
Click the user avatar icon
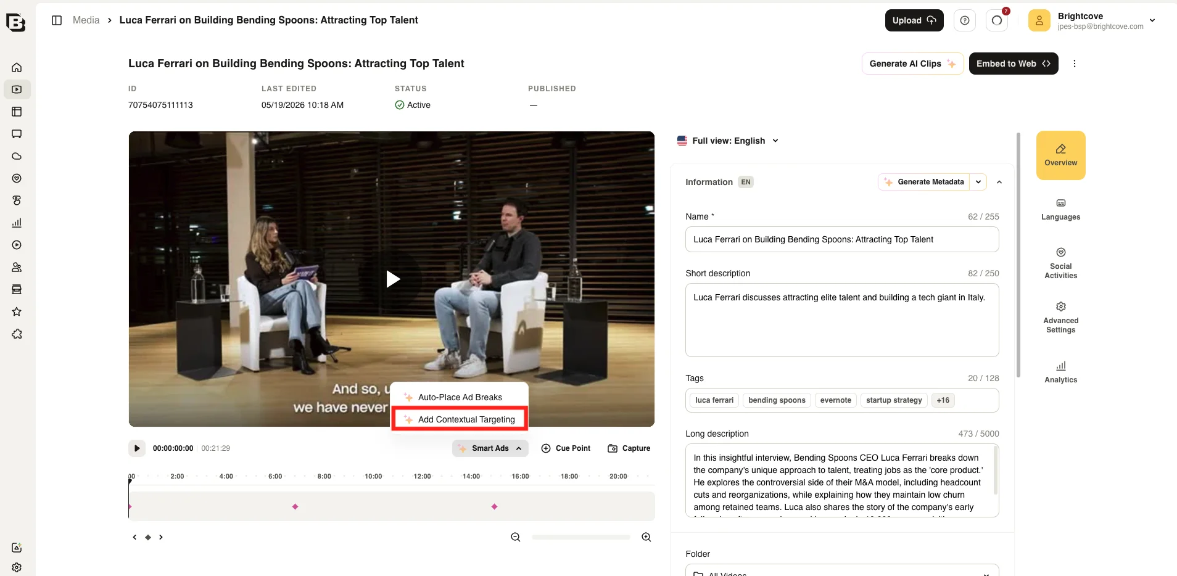click(1039, 20)
